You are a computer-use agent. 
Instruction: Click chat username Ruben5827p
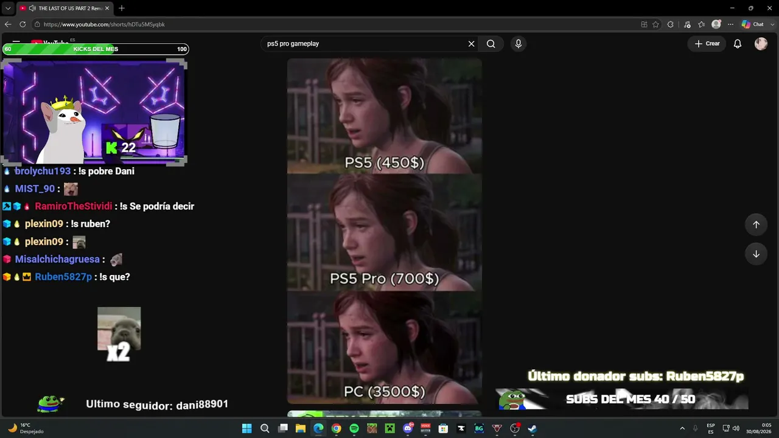pos(63,277)
